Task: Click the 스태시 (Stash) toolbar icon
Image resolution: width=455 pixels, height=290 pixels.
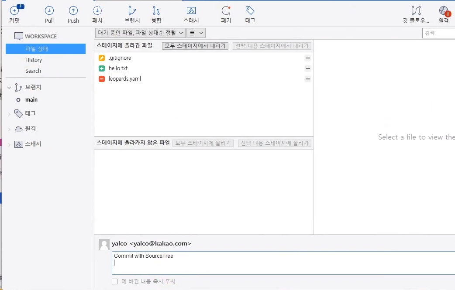Action: pos(191,11)
